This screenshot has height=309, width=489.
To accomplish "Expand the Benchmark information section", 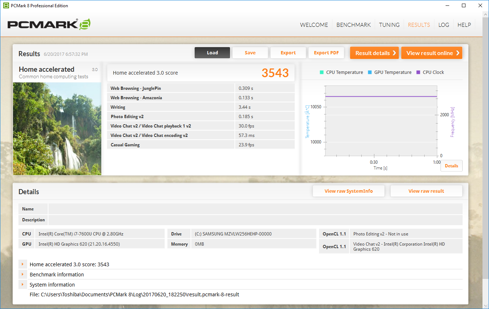I will click(x=22, y=274).
